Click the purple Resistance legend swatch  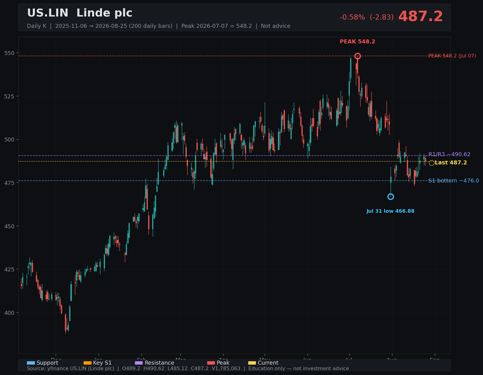click(x=139, y=363)
